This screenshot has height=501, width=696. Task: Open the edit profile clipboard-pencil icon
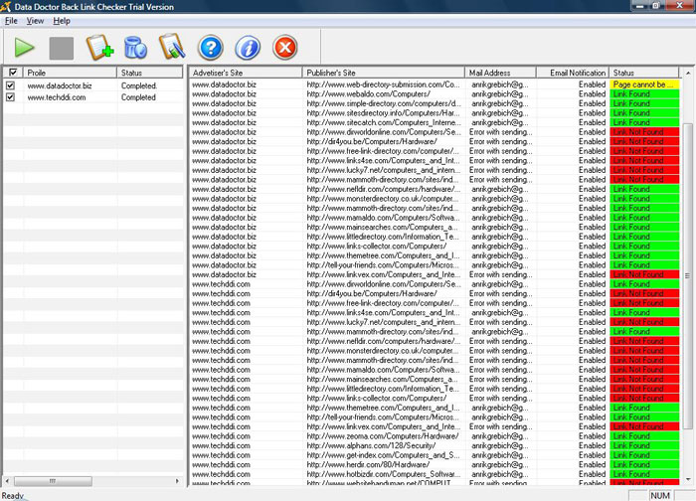tap(172, 47)
